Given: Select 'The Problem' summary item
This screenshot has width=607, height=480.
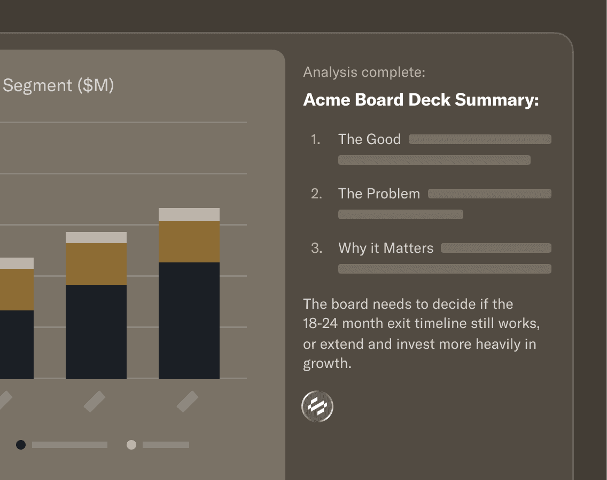Looking at the screenshot, I should pyautogui.click(x=379, y=194).
